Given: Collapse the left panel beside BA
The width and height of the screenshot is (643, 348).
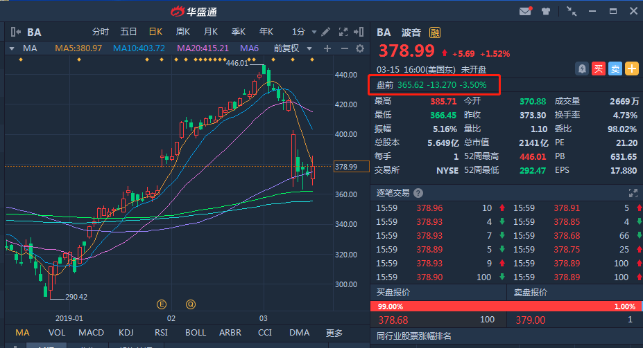Looking at the screenshot, I should pos(15,32).
